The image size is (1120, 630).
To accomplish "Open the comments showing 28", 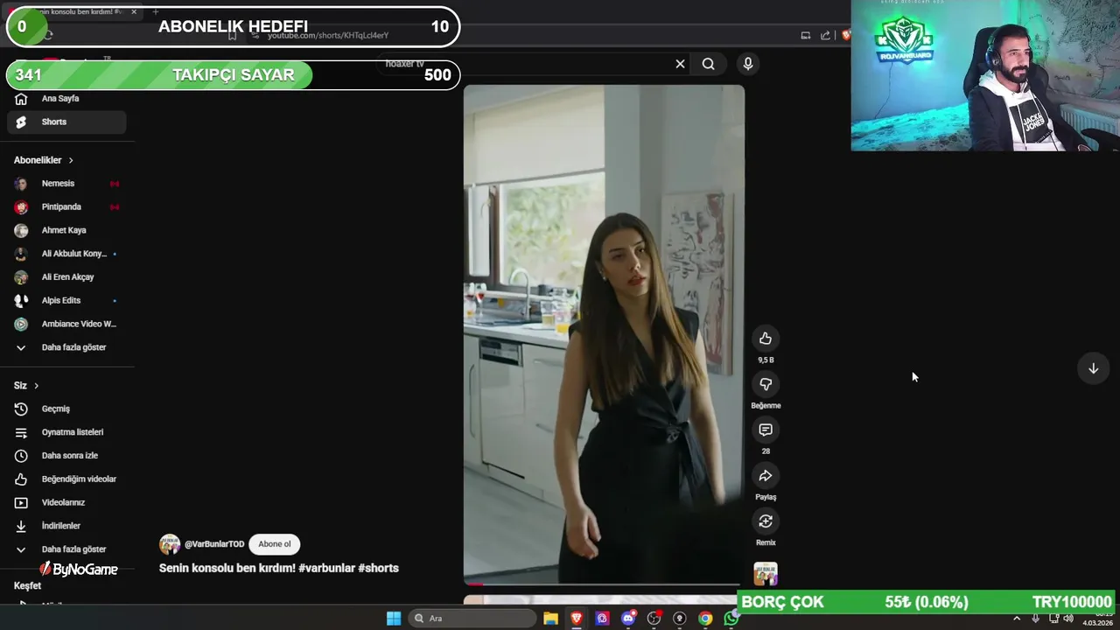I will (766, 430).
